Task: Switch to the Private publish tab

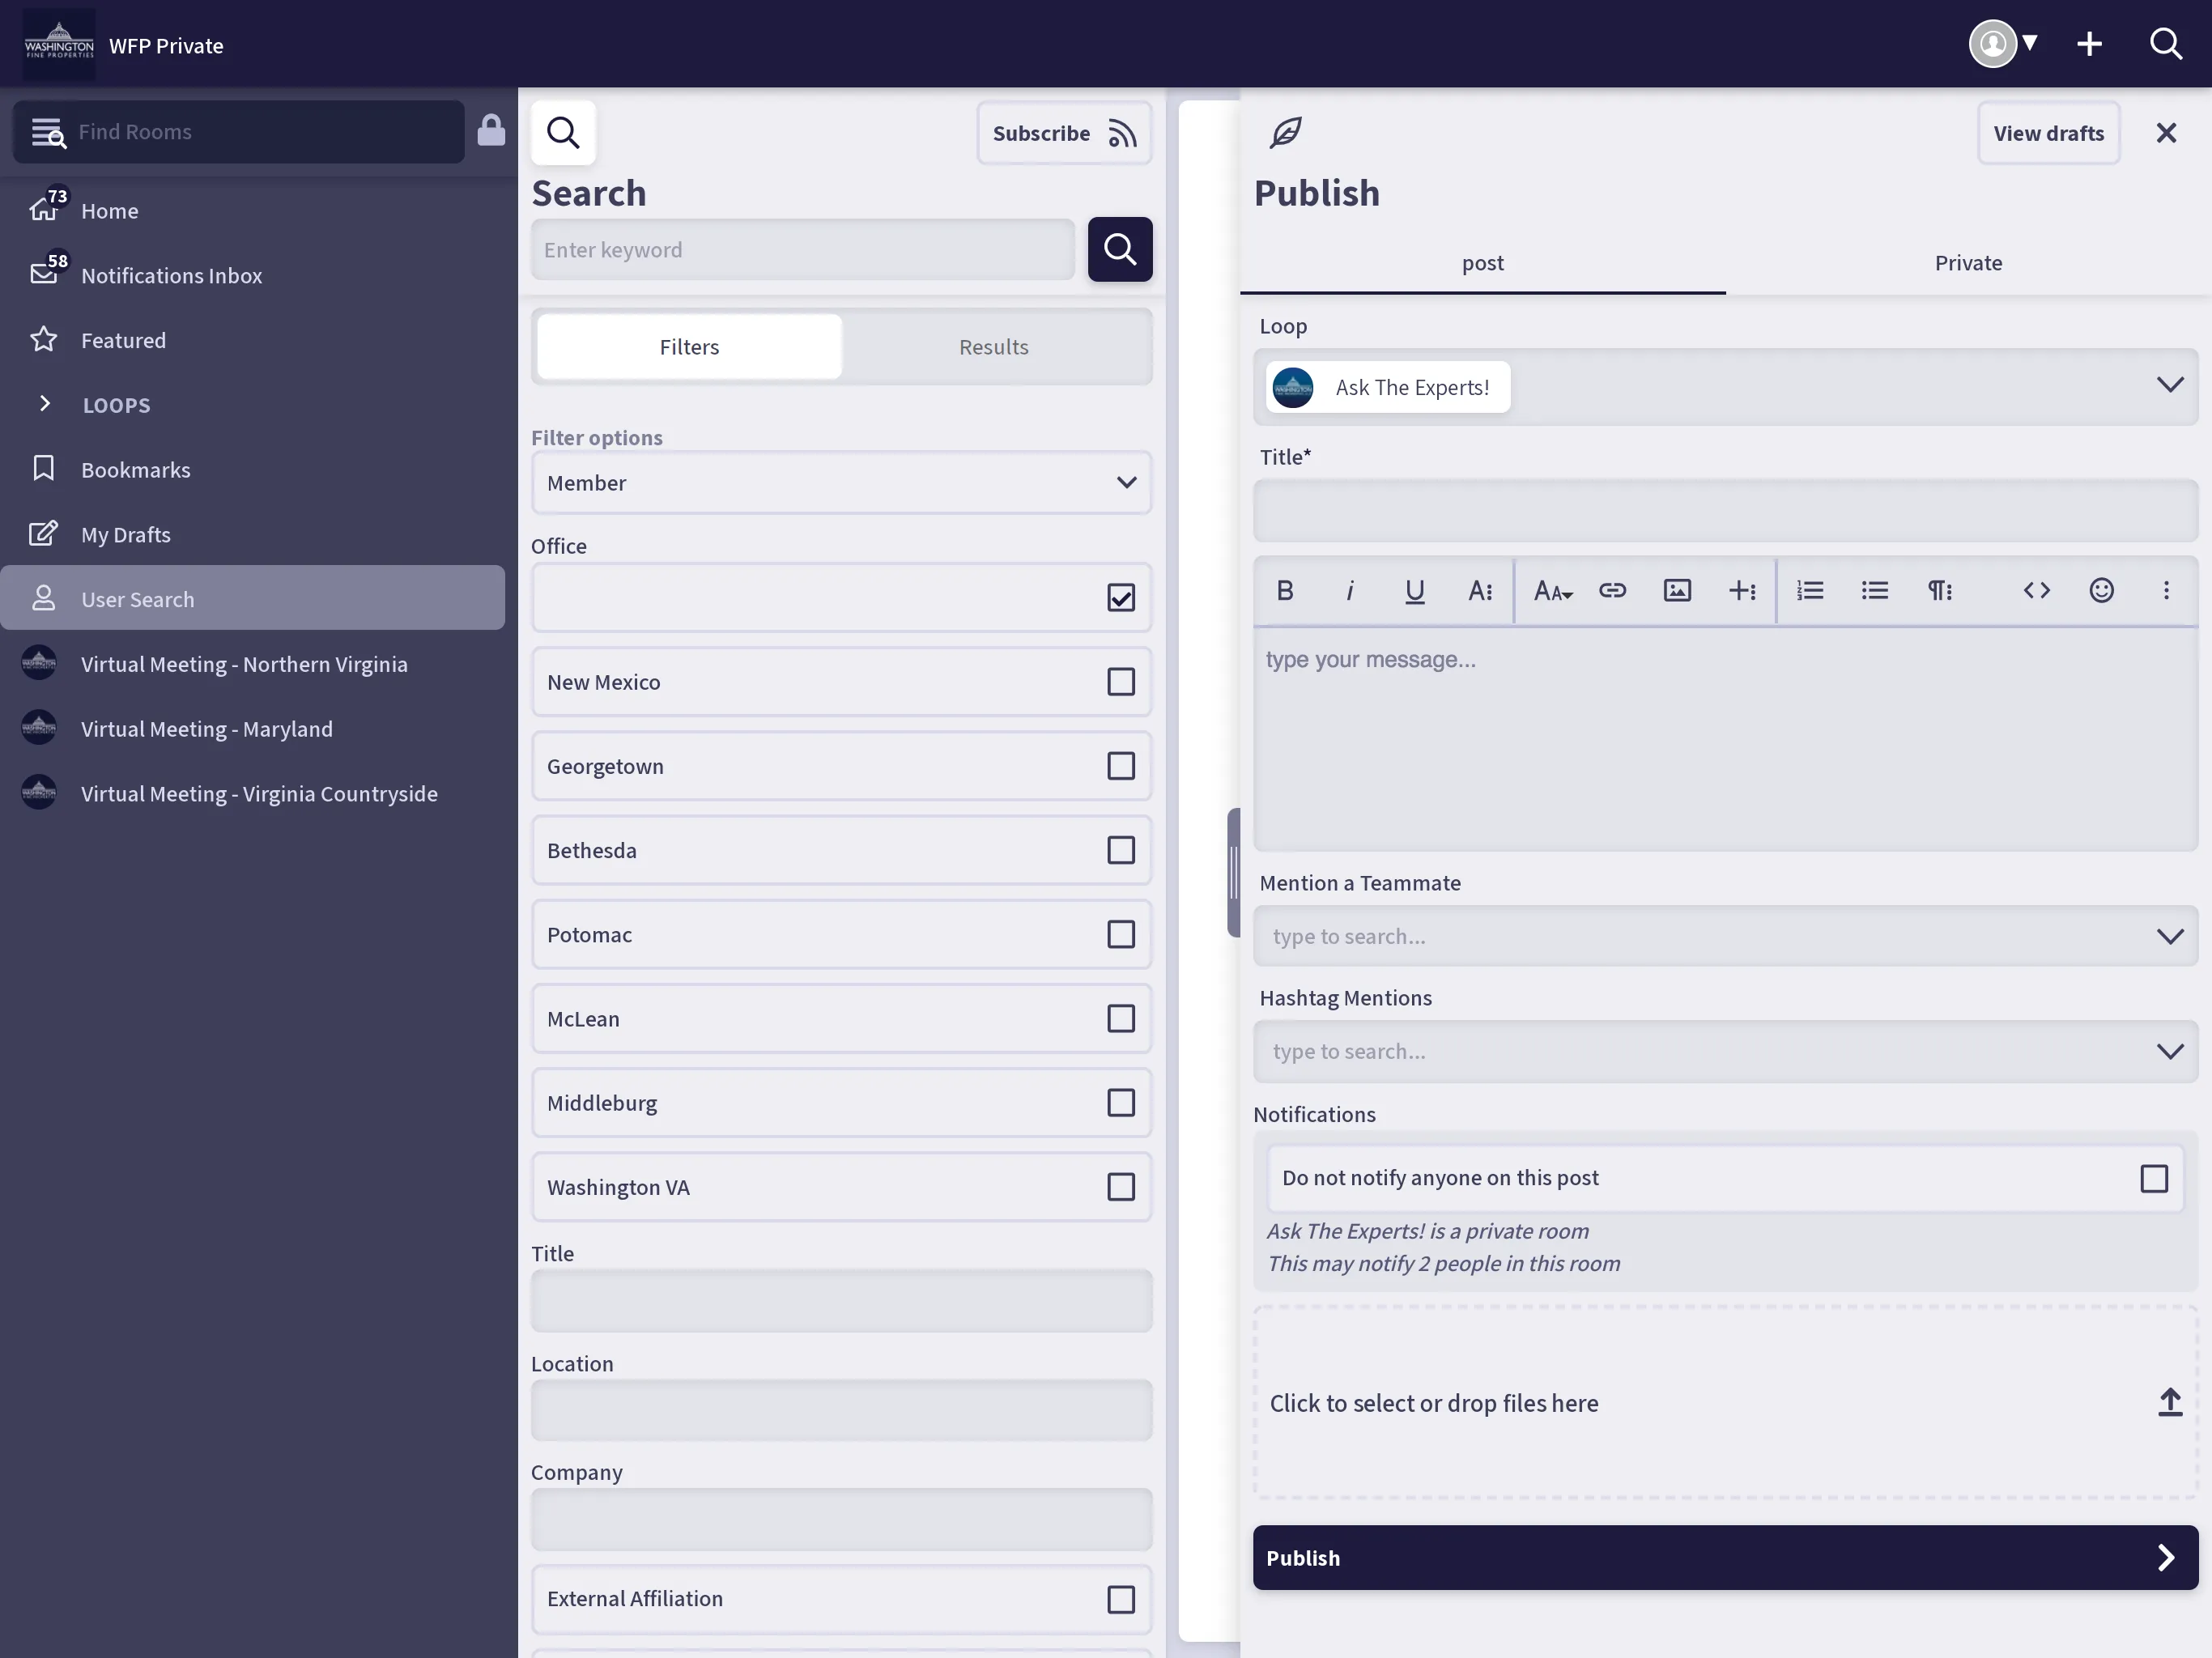Action: (1968, 261)
